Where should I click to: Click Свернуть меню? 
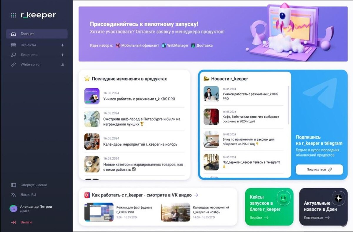pyautogui.click(x=34, y=185)
